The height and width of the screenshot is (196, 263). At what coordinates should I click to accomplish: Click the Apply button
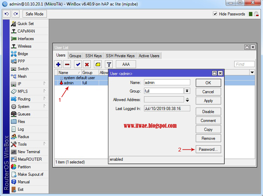(208, 101)
